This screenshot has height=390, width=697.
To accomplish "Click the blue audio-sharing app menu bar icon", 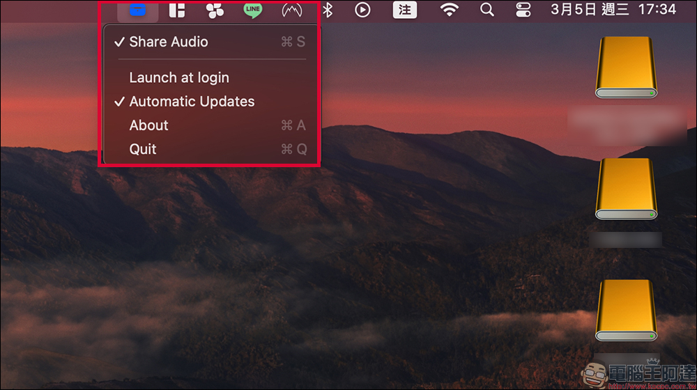I will [x=137, y=10].
